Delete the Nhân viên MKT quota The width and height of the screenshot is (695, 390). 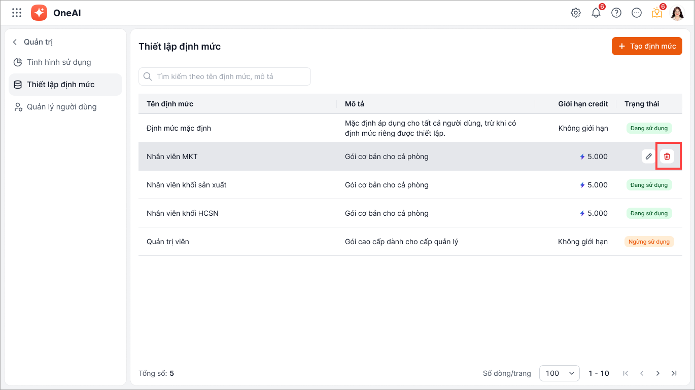pyautogui.click(x=667, y=157)
